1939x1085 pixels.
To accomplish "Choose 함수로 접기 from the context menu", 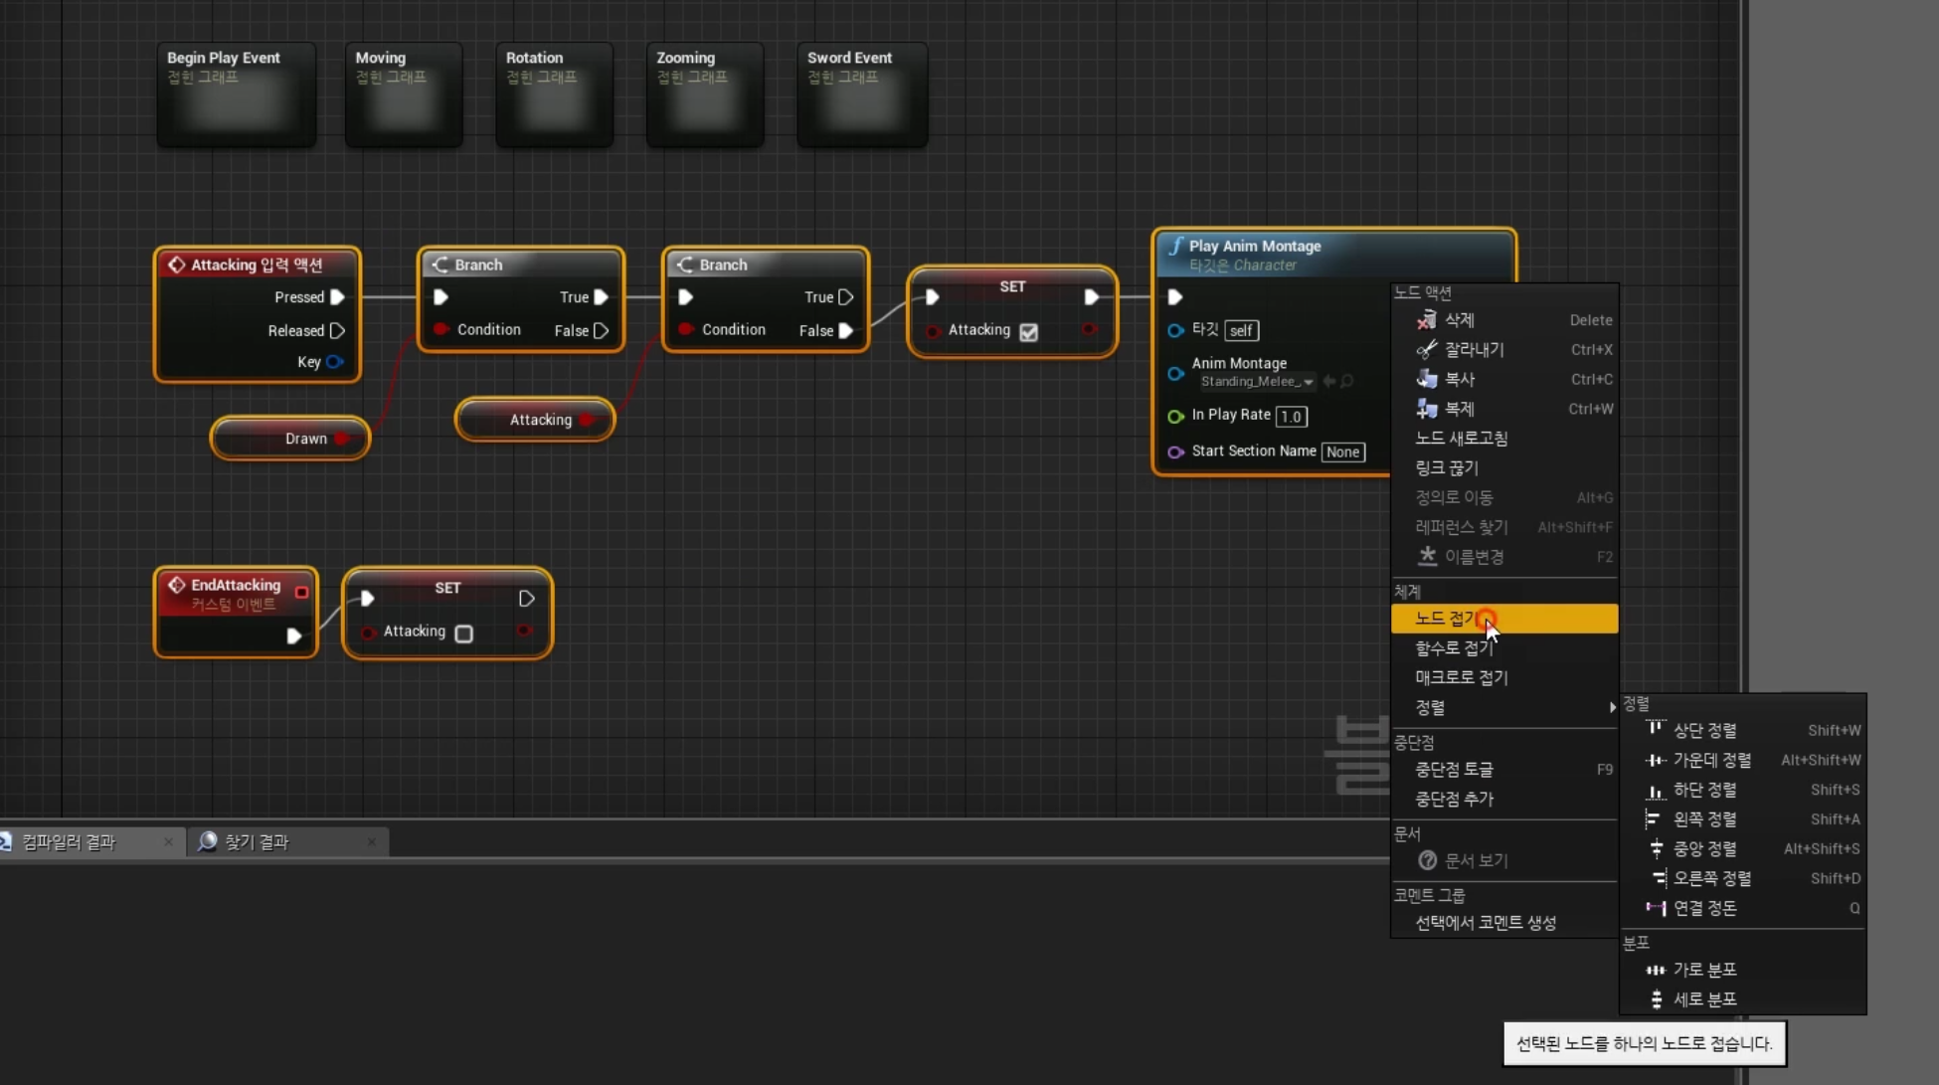I will [1453, 648].
